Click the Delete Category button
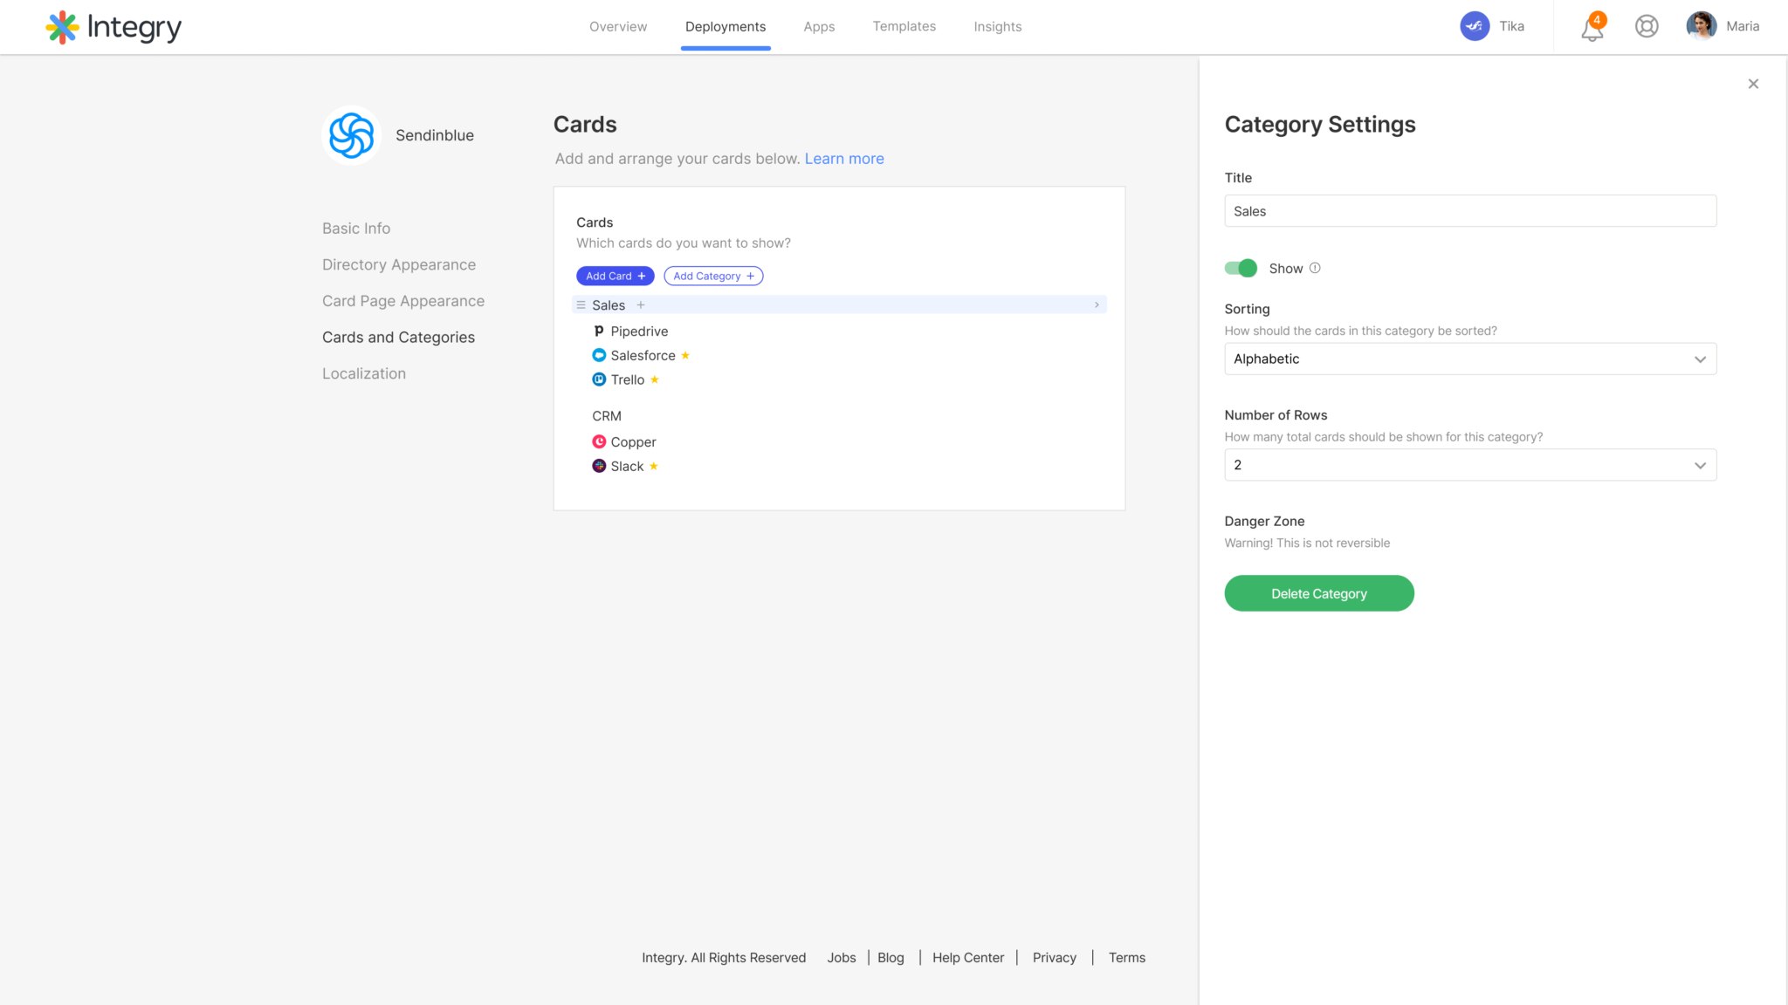 click(1319, 593)
